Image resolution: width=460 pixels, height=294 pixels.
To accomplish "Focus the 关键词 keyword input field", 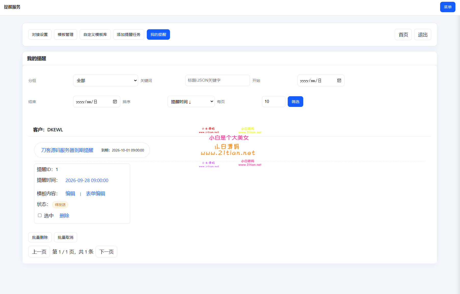I will (x=217, y=80).
